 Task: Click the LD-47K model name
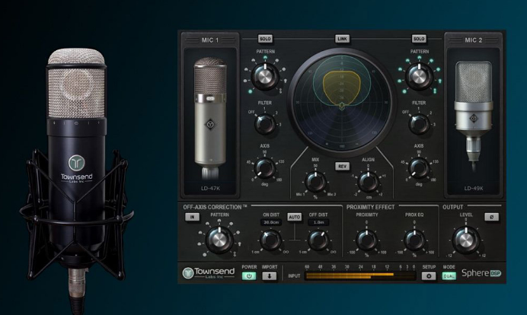point(210,189)
